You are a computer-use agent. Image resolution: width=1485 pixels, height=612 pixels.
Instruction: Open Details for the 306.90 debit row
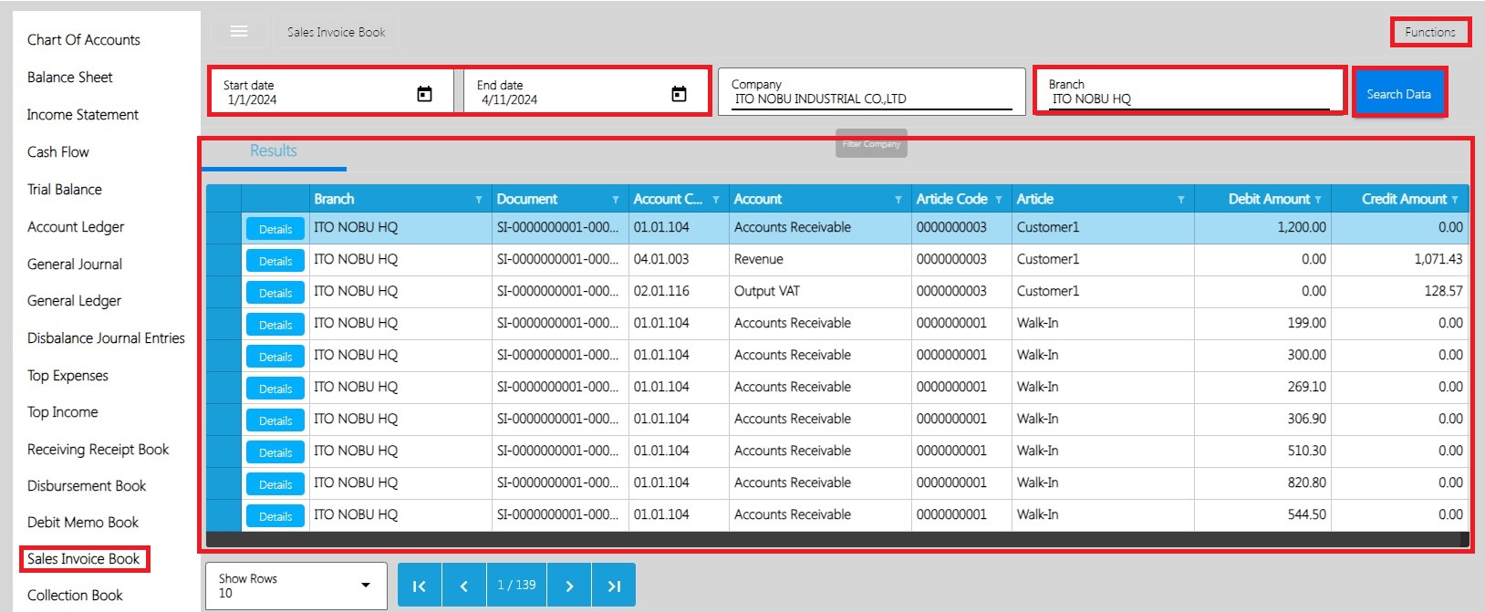[x=275, y=420]
